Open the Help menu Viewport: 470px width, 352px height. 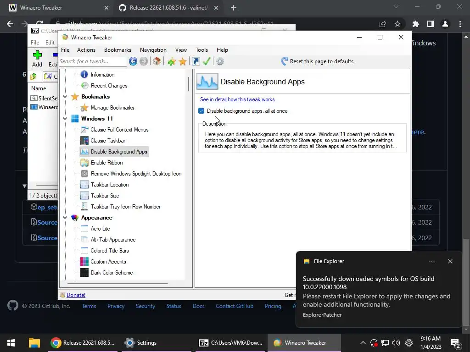coord(223,50)
